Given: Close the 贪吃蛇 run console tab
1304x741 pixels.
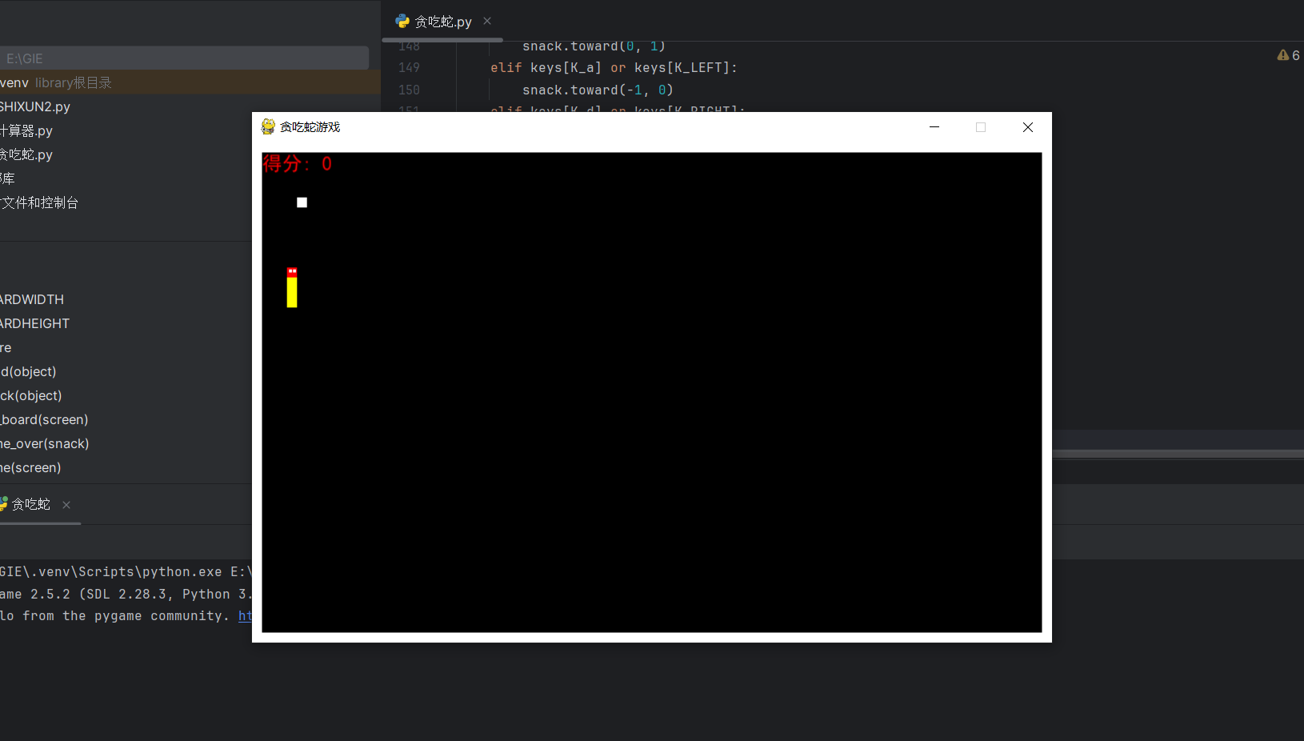Looking at the screenshot, I should (x=66, y=504).
